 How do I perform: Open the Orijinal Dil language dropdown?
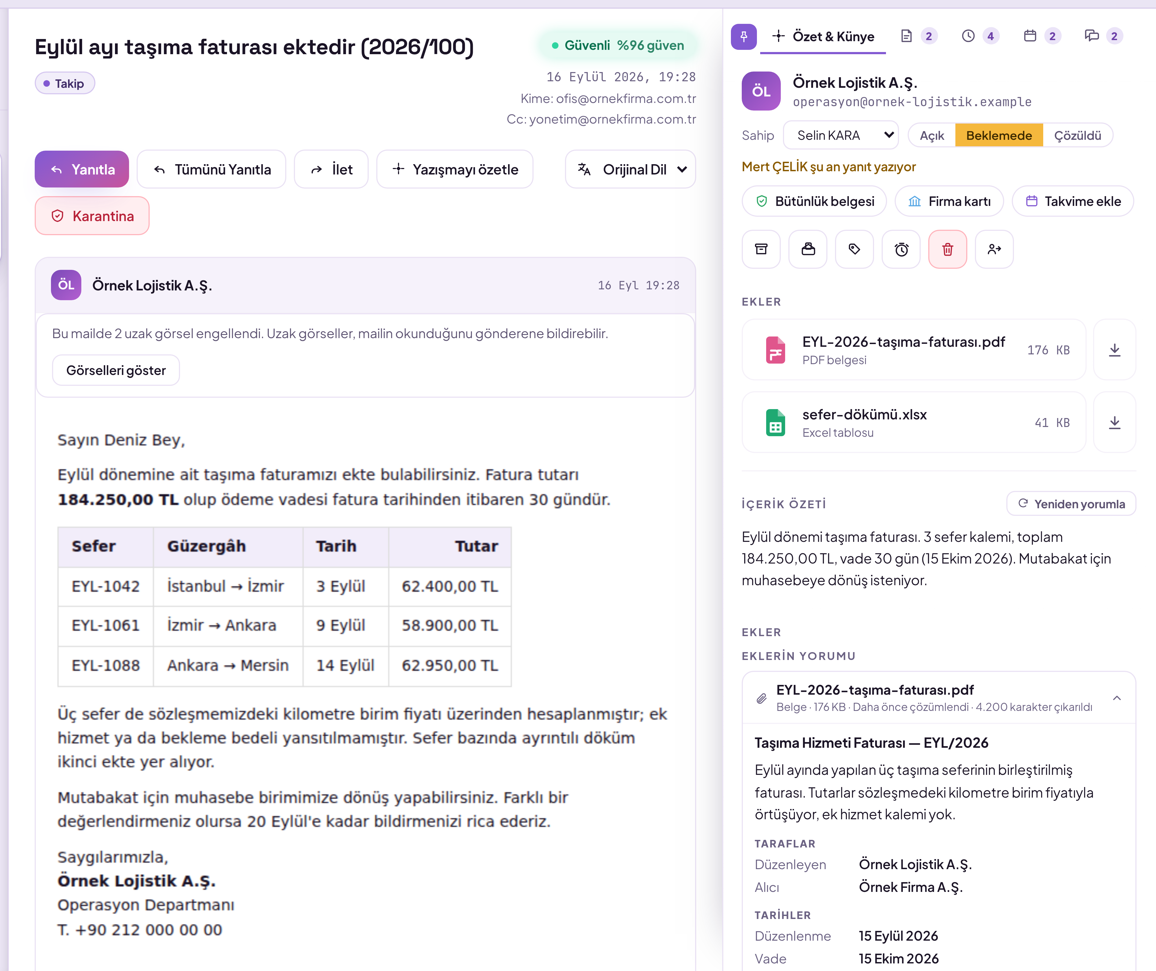630,170
